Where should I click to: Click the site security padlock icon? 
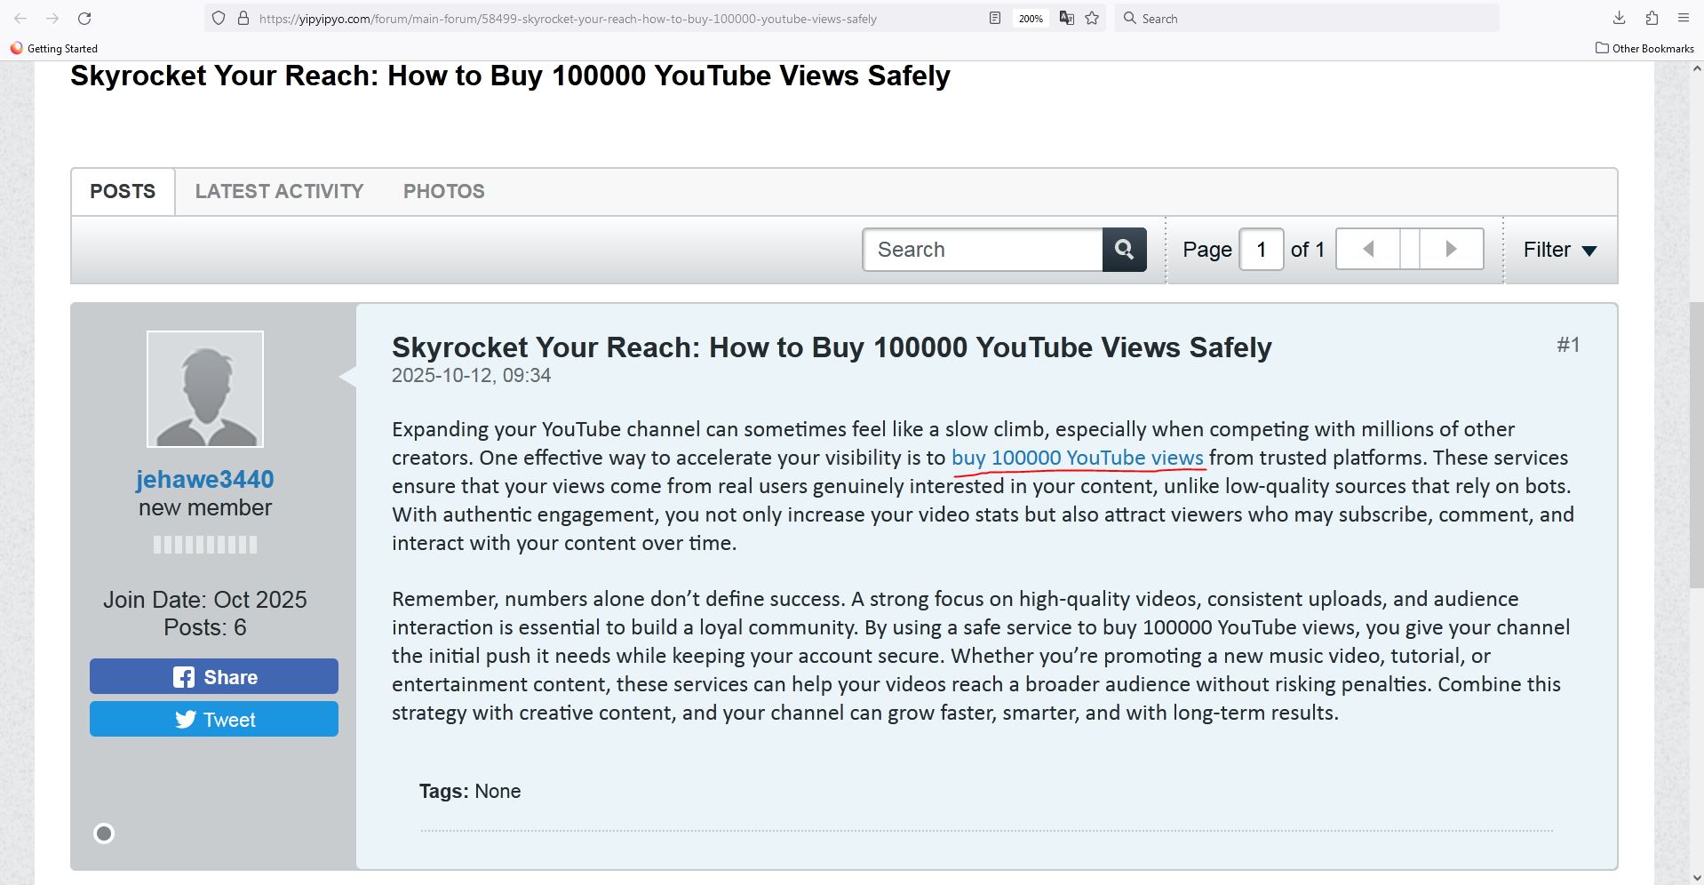243,19
